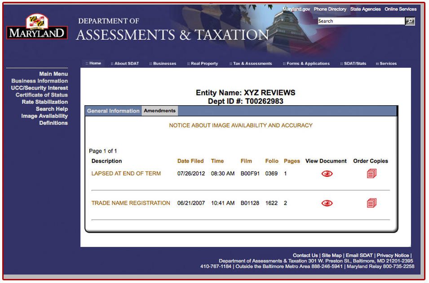Select the film value B01128
This screenshot has width=429, height=283.
coord(250,203)
